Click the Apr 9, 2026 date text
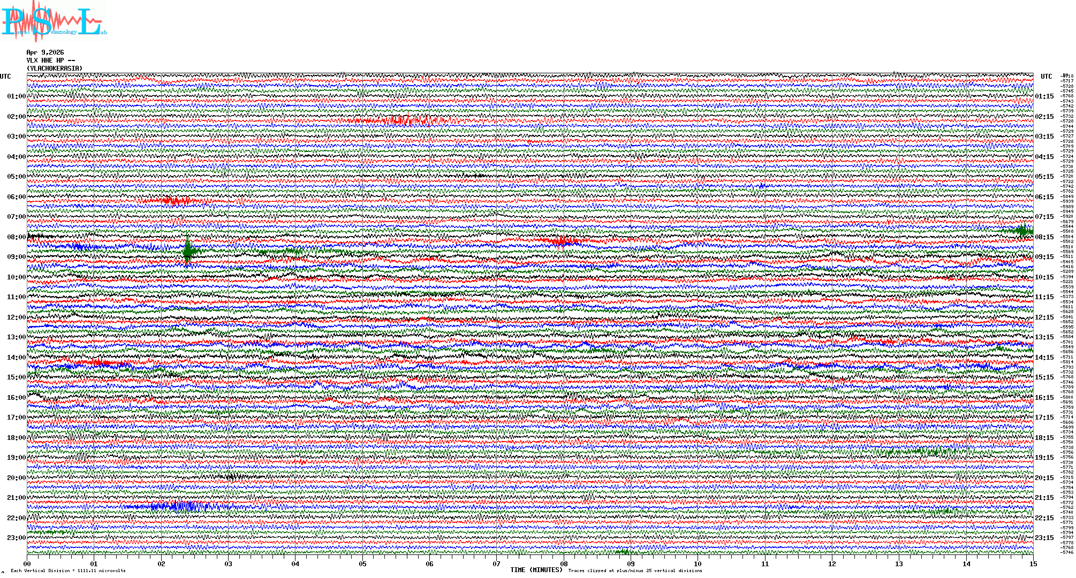This screenshot has height=578, width=1076. coord(45,52)
